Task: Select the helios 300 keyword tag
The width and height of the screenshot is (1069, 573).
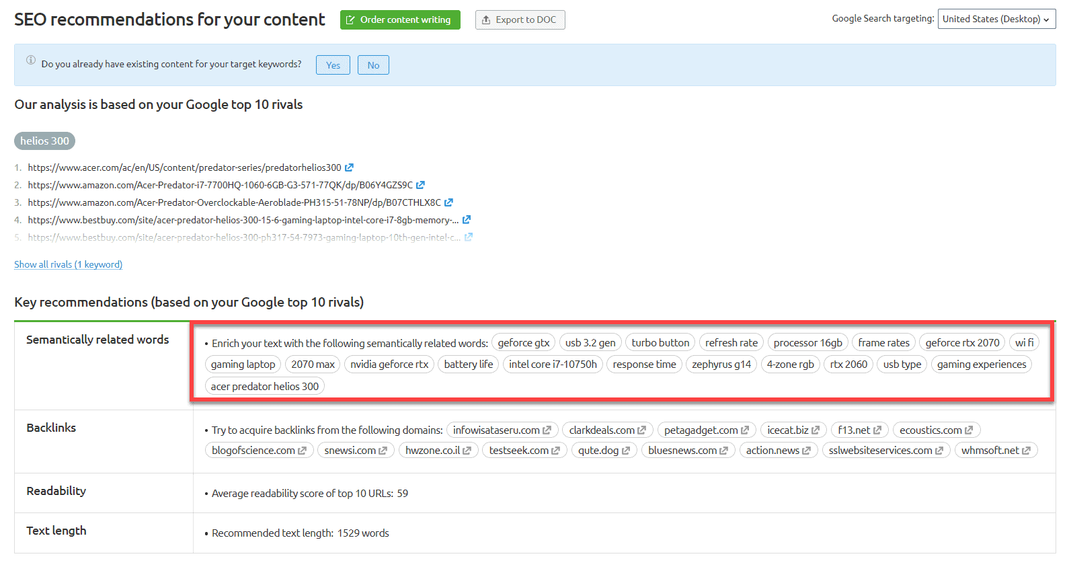Action: pos(44,141)
